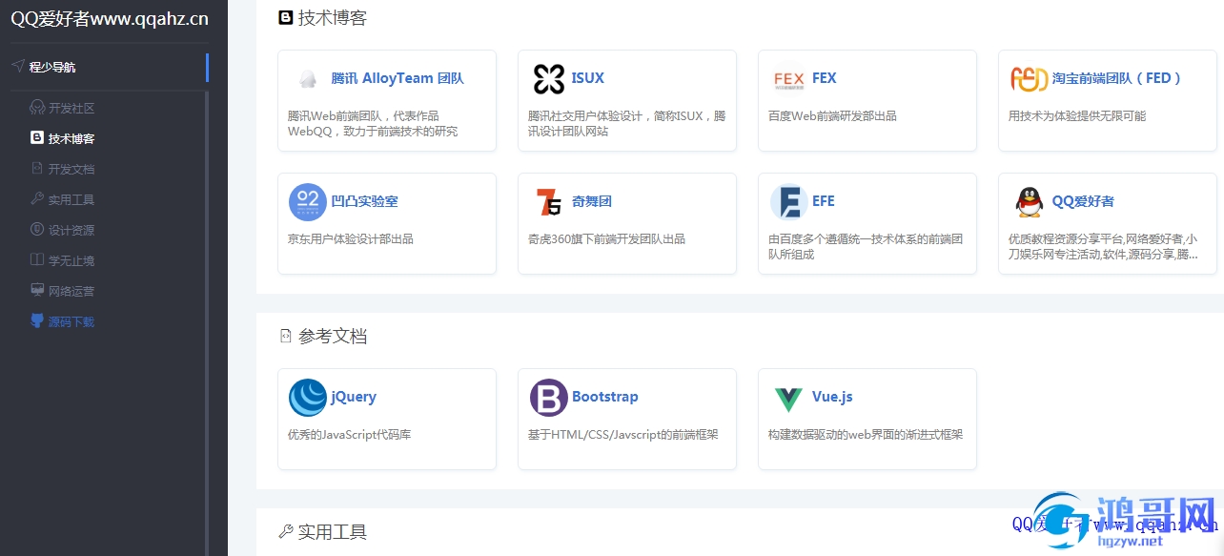The height and width of the screenshot is (556, 1224).
Task: Click the text "基于HTML/CSS/Javscript的前端框架"
Action: (x=623, y=435)
